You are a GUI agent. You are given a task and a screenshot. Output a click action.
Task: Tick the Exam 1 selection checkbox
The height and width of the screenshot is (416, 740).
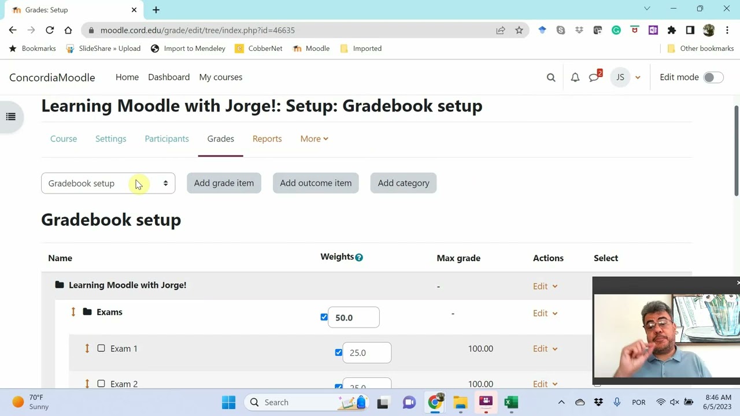click(x=101, y=348)
